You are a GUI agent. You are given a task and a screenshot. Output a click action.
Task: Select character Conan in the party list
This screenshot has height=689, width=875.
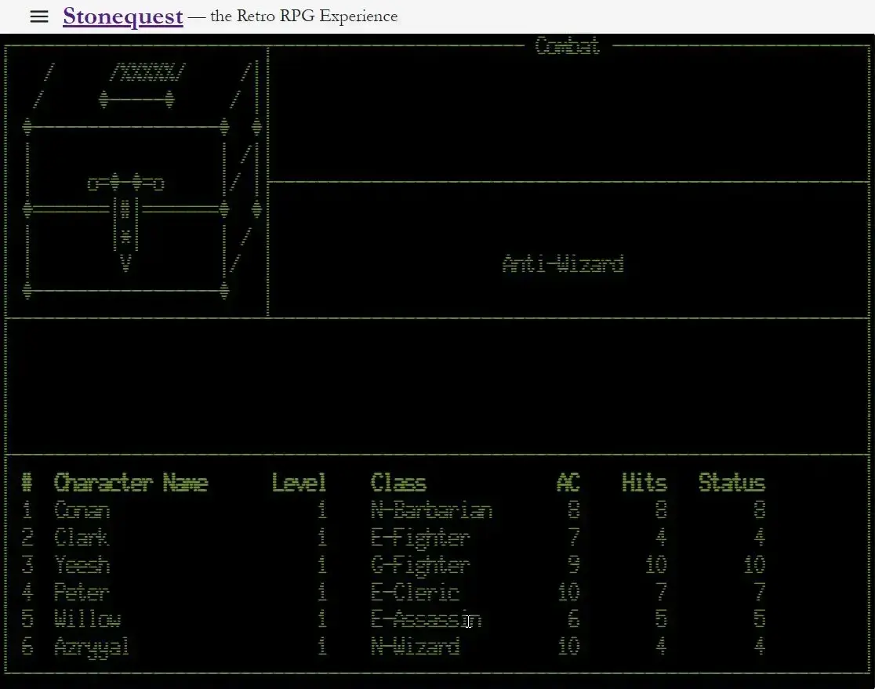point(82,510)
